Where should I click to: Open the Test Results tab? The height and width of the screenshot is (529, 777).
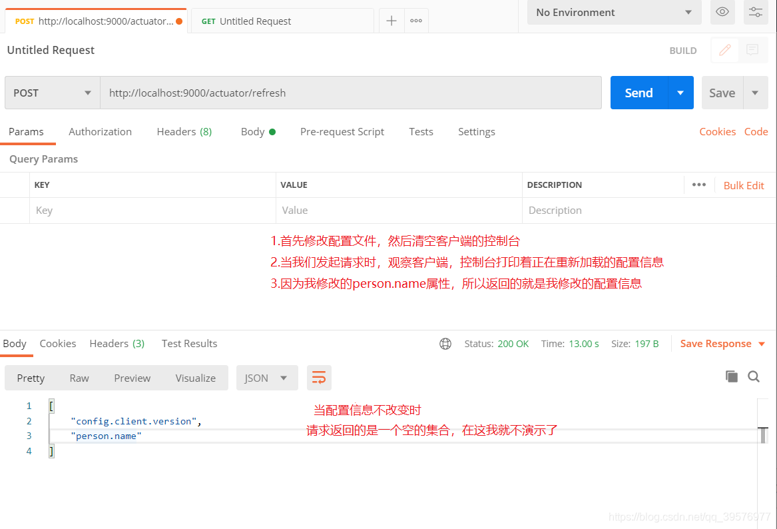(x=189, y=344)
